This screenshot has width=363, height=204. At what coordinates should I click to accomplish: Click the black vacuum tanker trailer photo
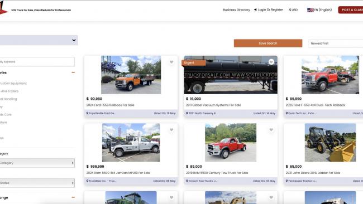(x=231, y=75)
